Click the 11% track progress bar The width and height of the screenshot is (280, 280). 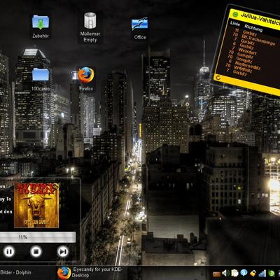tap(37, 237)
